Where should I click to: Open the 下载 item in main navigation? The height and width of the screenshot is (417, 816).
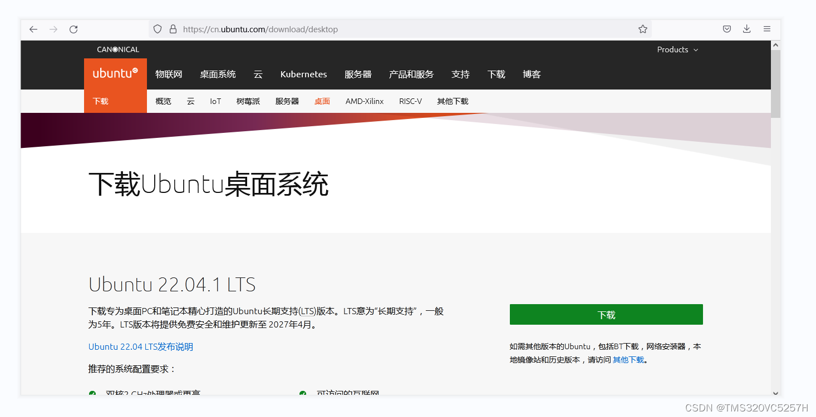[x=496, y=74]
